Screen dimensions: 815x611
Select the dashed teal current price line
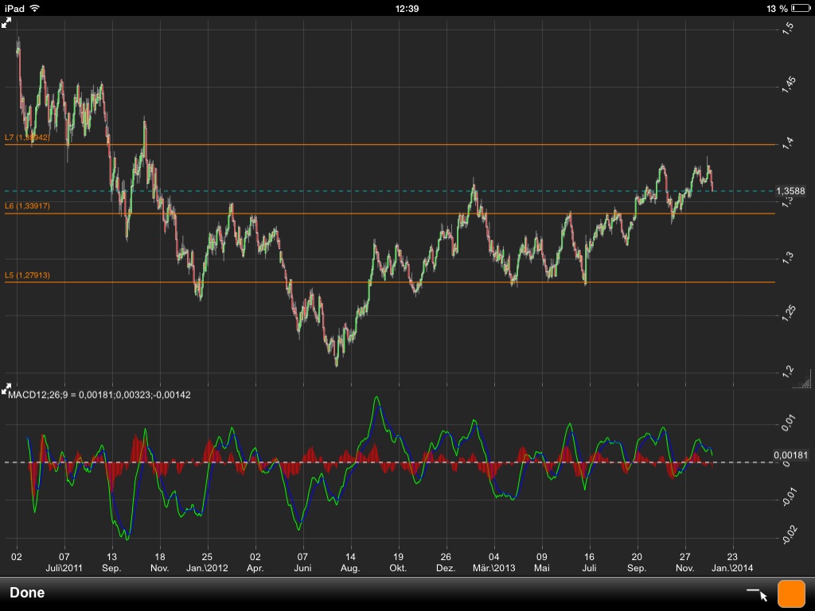tap(398, 191)
